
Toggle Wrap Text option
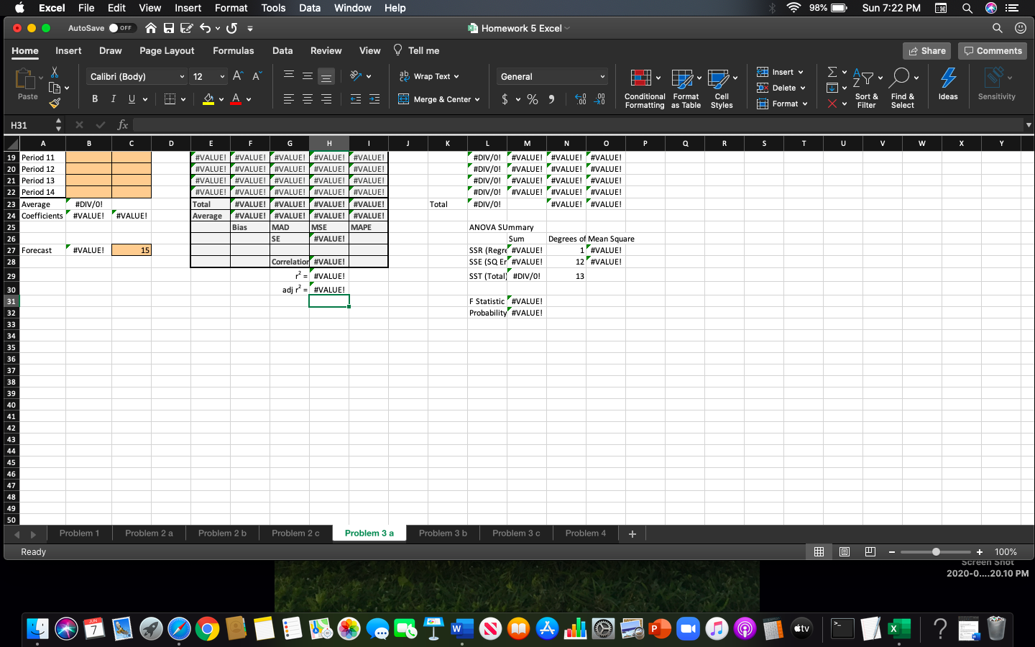[x=429, y=76]
